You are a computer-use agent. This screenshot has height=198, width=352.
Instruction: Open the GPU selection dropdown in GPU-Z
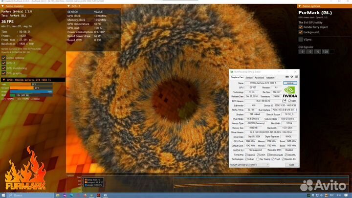[249, 165]
